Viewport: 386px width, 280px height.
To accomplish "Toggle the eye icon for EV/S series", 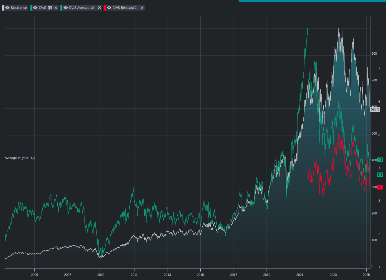I will click(35, 8).
